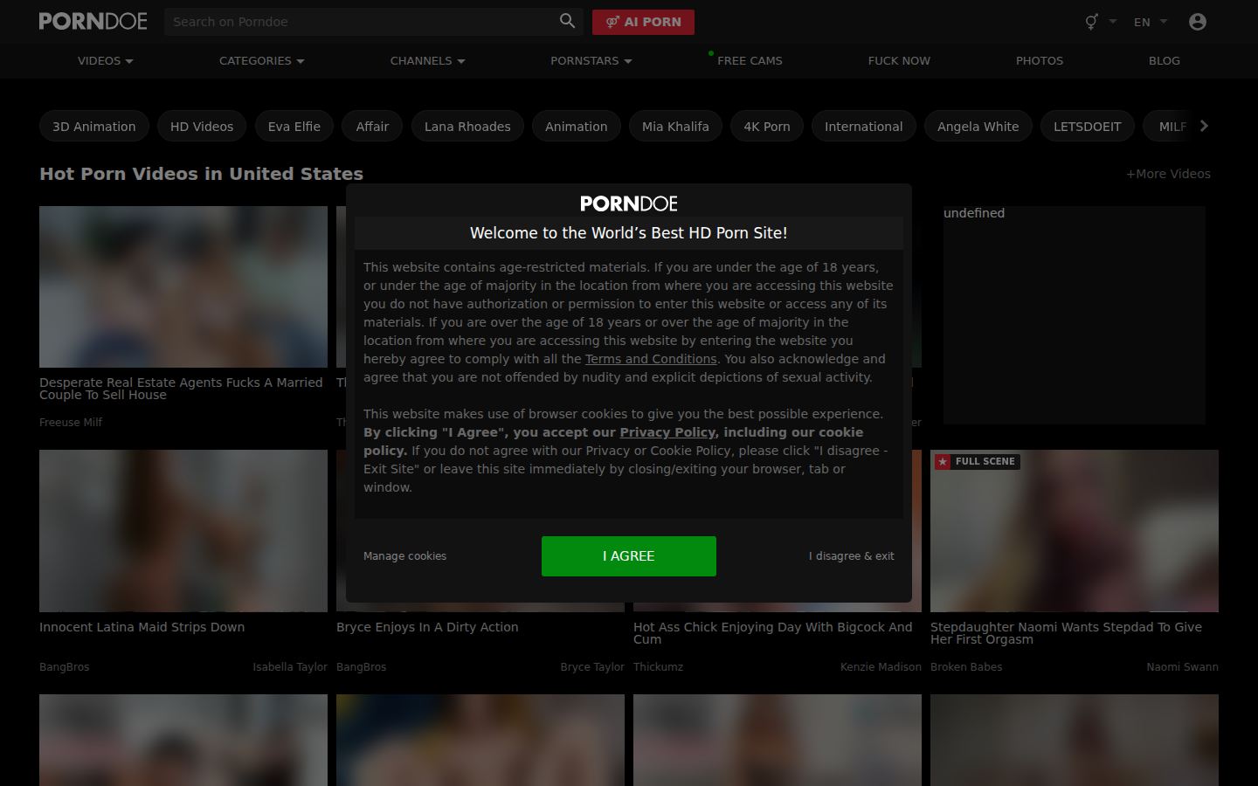Image resolution: width=1258 pixels, height=786 pixels.
Task: Select the Eva Elfie tag chip
Action: coord(294,126)
